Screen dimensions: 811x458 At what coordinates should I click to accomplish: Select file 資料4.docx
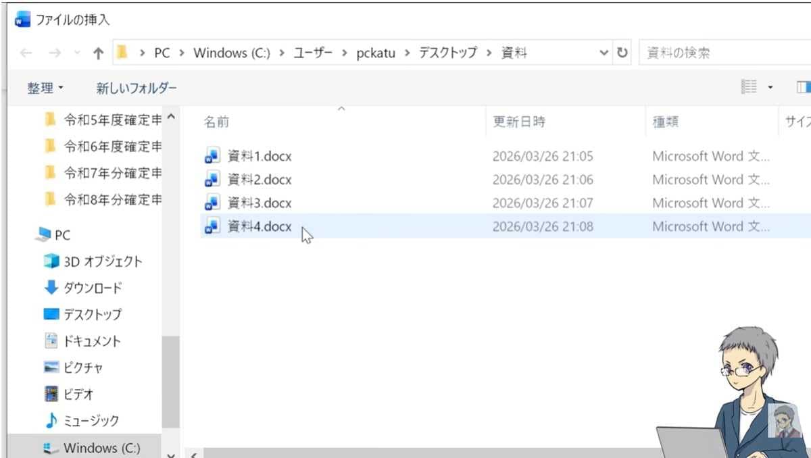point(260,226)
